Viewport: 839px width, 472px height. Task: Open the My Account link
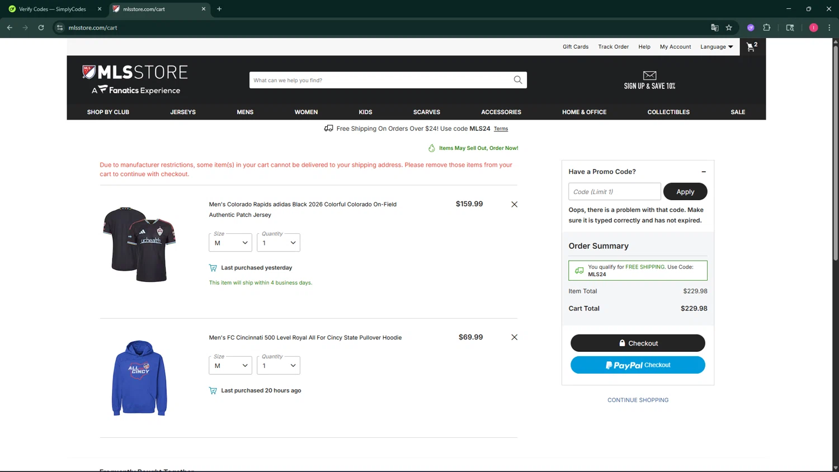tap(675, 47)
